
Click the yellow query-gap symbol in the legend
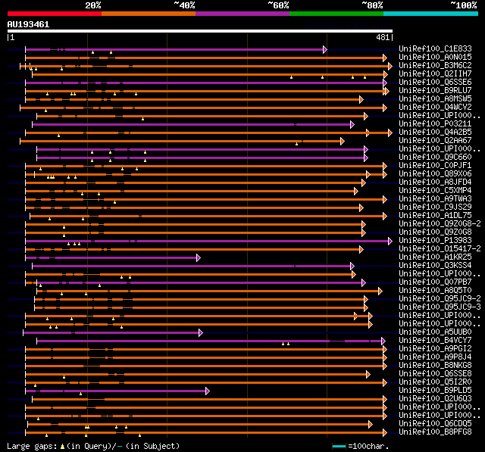coord(62,447)
